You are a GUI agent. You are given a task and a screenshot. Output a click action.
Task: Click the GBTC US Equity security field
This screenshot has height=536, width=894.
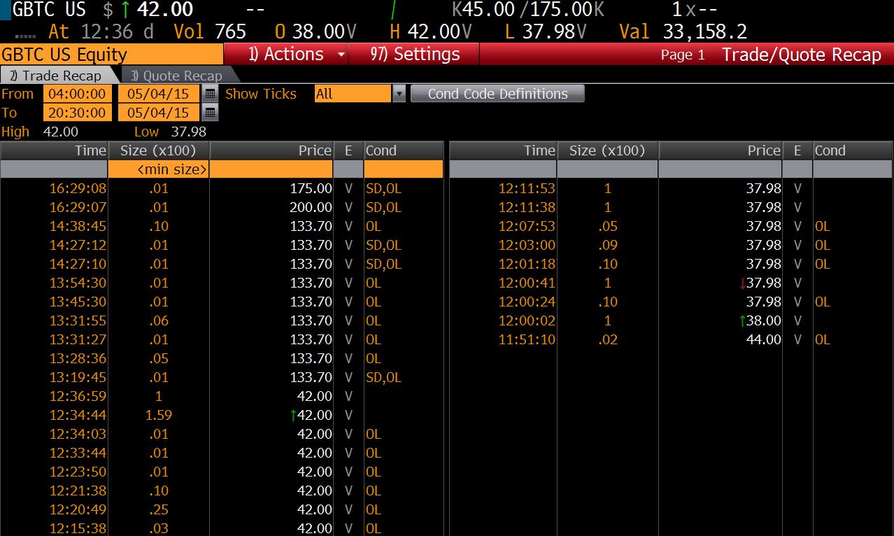point(112,55)
